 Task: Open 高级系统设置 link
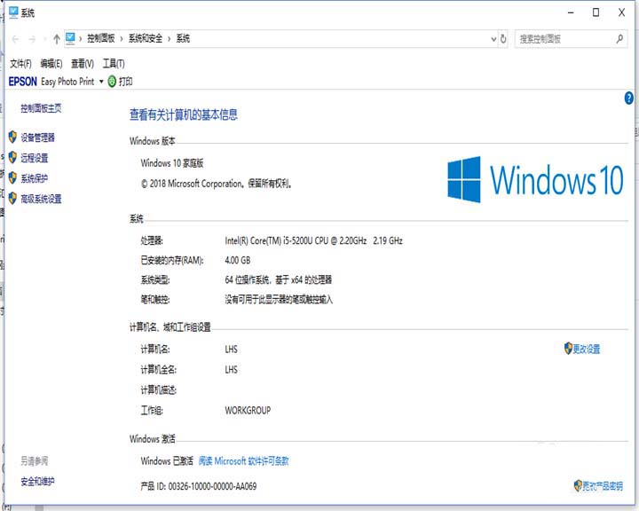pyautogui.click(x=41, y=199)
